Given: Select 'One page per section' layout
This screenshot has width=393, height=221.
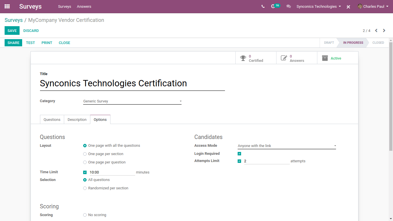Looking at the screenshot, I should coord(85,154).
